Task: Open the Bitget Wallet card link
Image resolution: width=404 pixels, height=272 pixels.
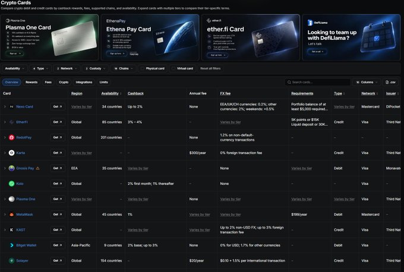Action: click(x=26, y=245)
